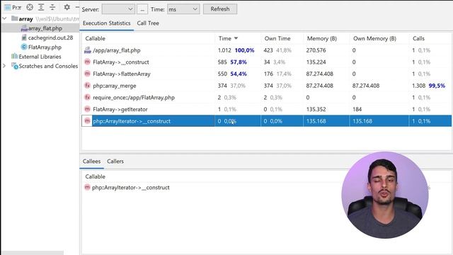Image resolution: width=453 pixels, height=255 pixels.
Task: Select the Callees tab
Action: click(x=91, y=161)
